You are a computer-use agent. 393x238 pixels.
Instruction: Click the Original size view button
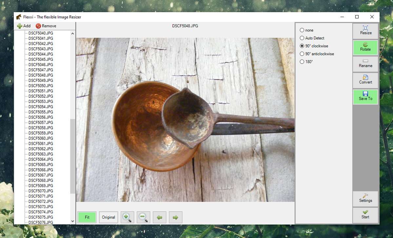click(108, 217)
